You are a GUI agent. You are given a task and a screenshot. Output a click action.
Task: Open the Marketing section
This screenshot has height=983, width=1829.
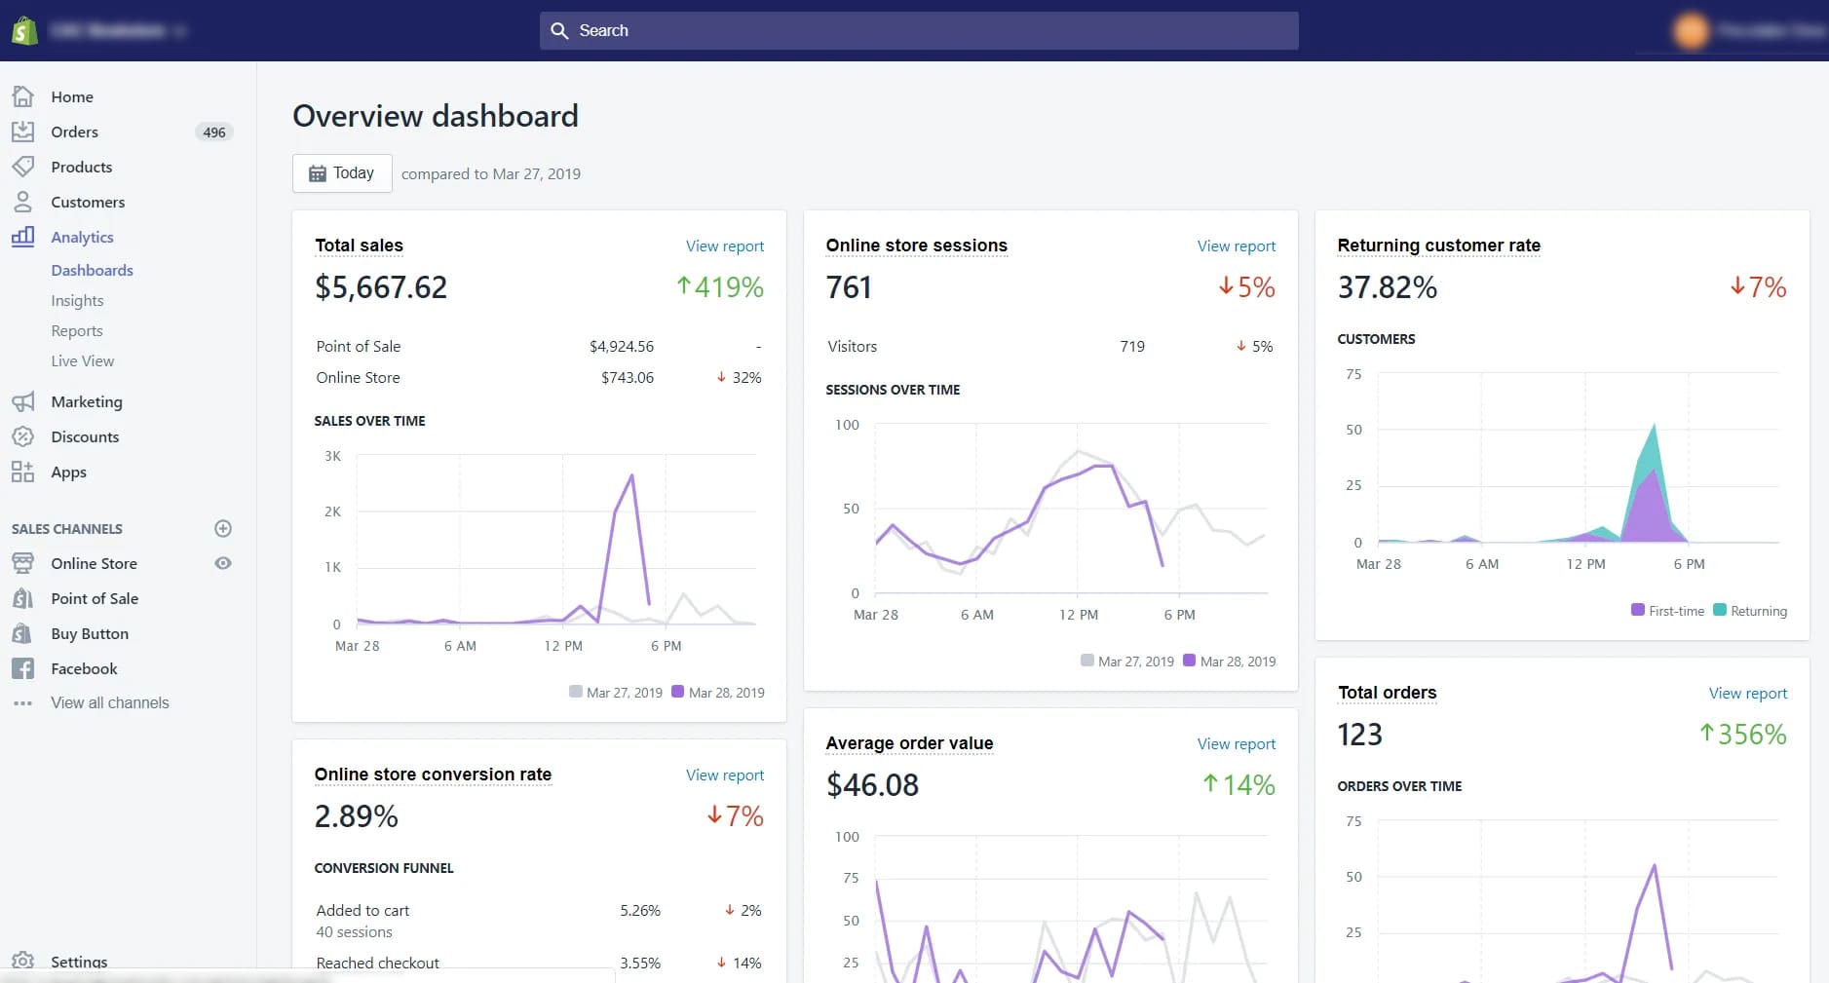click(87, 401)
